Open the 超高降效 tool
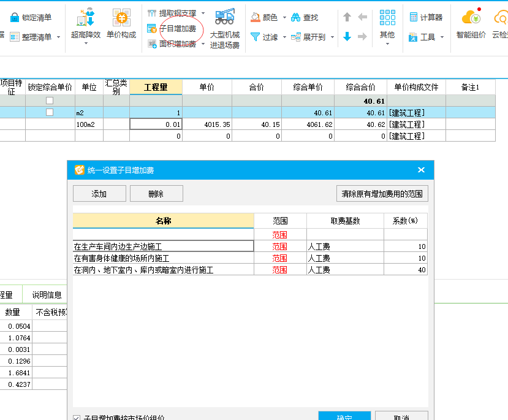This screenshot has height=420, width=508. pos(86,23)
